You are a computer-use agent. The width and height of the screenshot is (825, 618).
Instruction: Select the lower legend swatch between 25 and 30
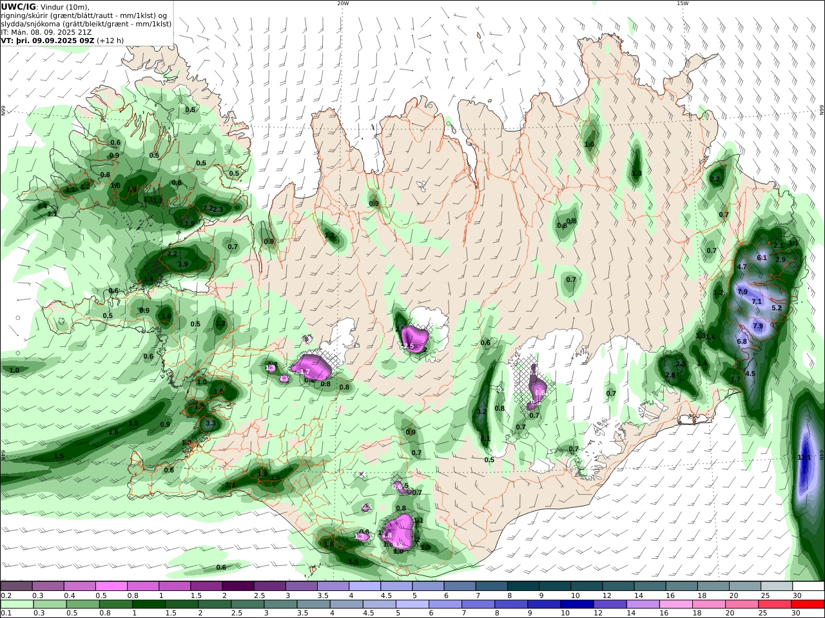coord(774,604)
